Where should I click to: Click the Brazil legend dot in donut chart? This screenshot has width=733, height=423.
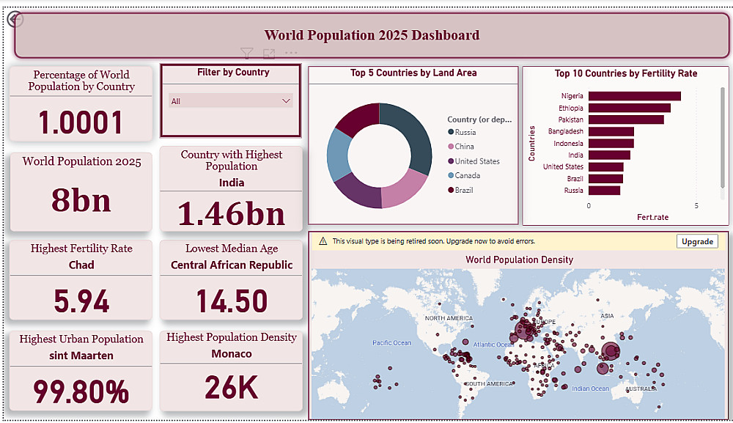[x=451, y=190]
